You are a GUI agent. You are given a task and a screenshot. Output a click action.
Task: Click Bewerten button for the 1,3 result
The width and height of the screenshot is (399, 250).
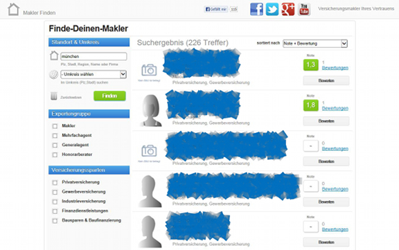(326, 80)
